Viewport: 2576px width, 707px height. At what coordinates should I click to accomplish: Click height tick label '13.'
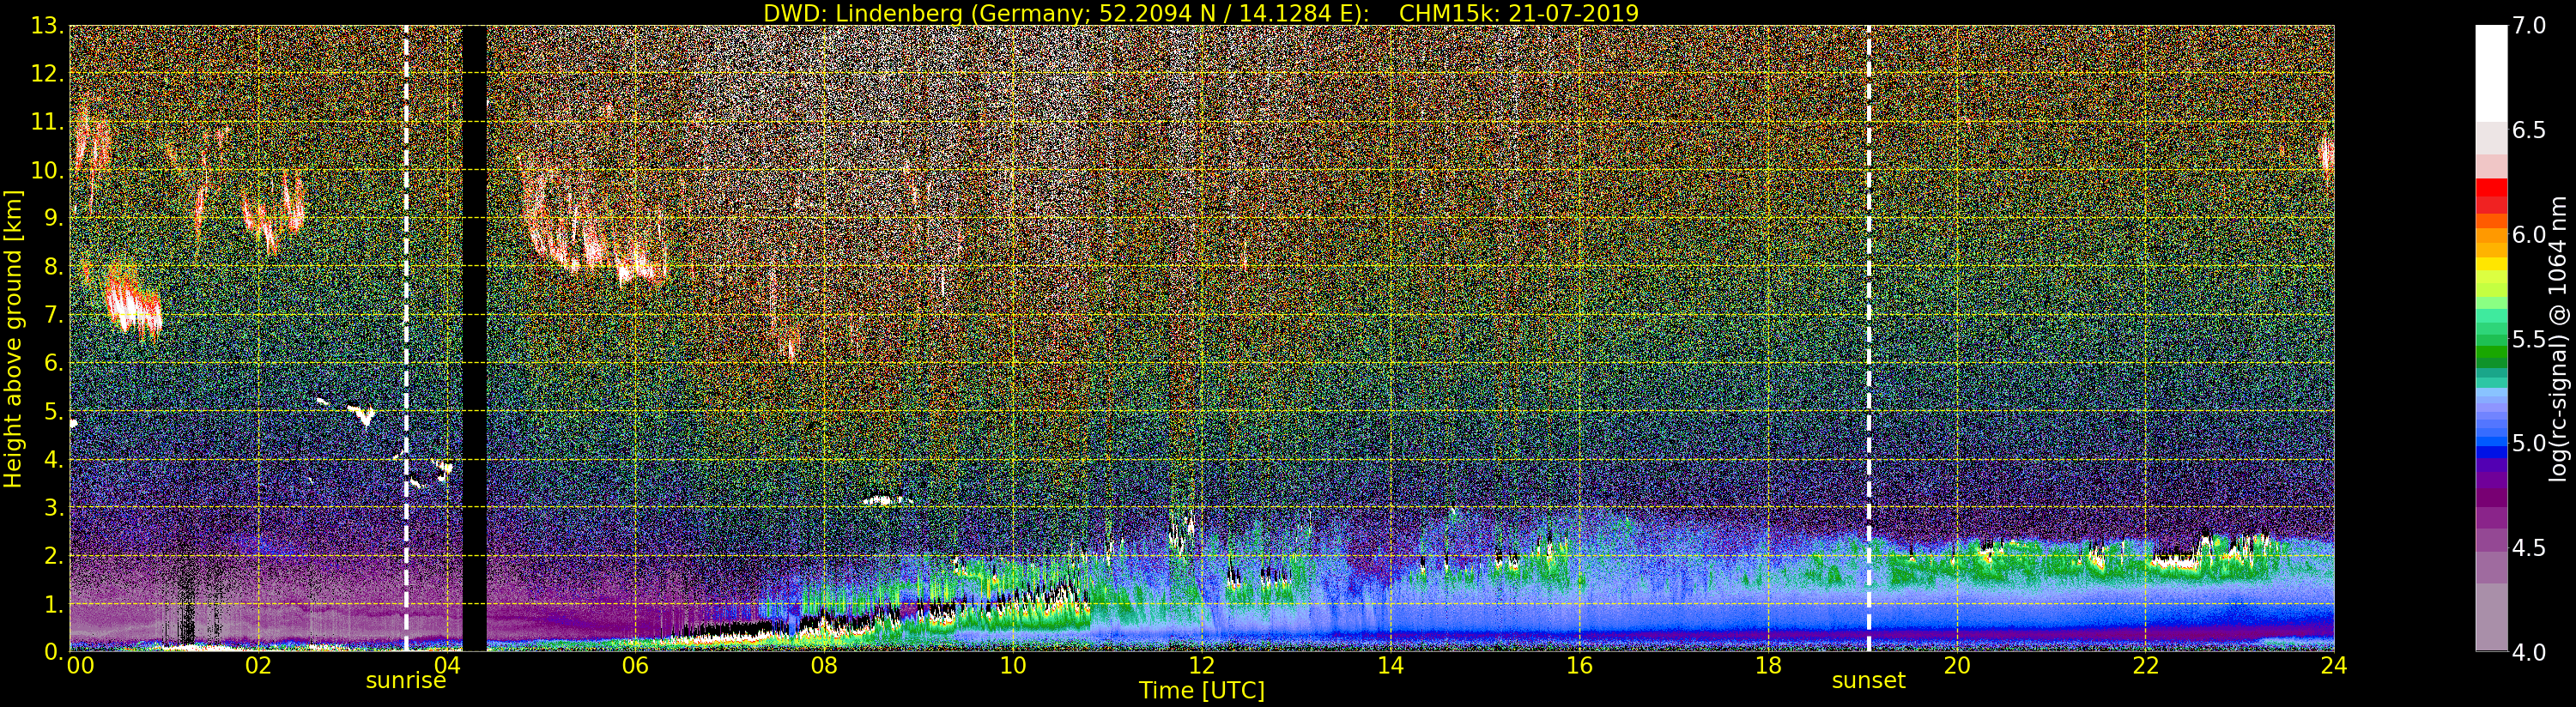pos(47,26)
